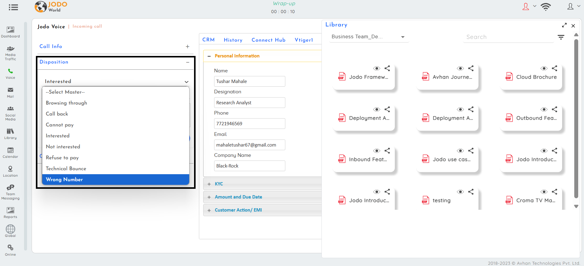Choose Not interested from the list
Image resolution: width=584 pixels, height=266 pixels.
pyautogui.click(x=116, y=147)
